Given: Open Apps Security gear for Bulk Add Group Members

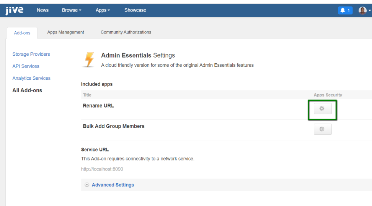Looking at the screenshot, I should (323, 129).
